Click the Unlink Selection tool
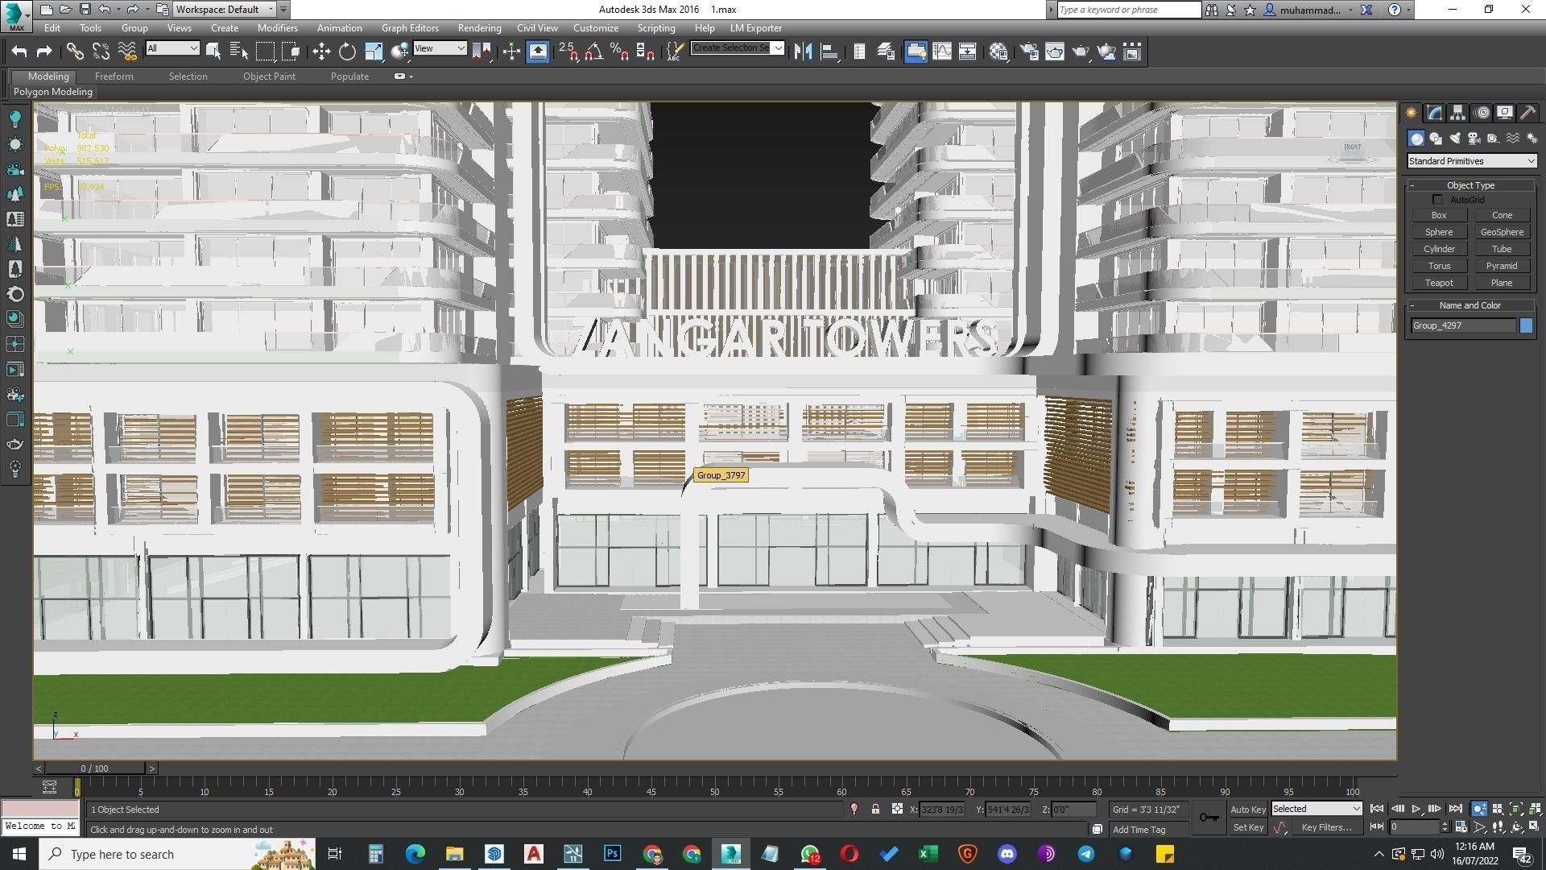This screenshot has height=870, width=1546. [x=101, y=52]
